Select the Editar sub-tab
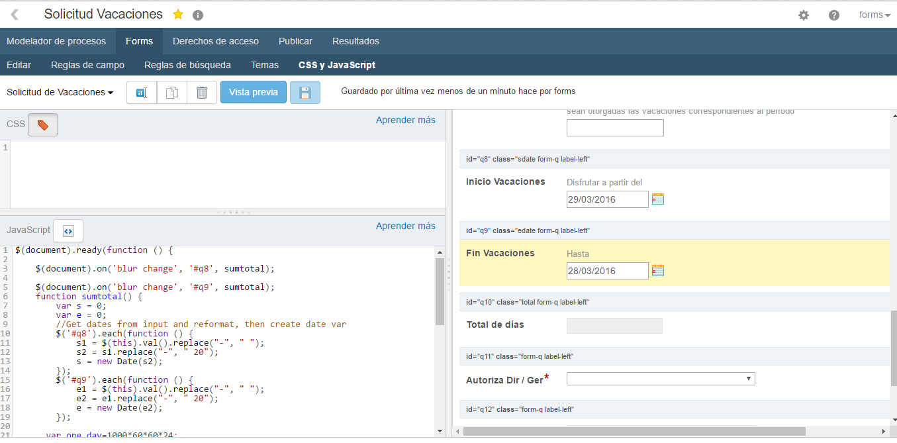 (x=19, y=65)
